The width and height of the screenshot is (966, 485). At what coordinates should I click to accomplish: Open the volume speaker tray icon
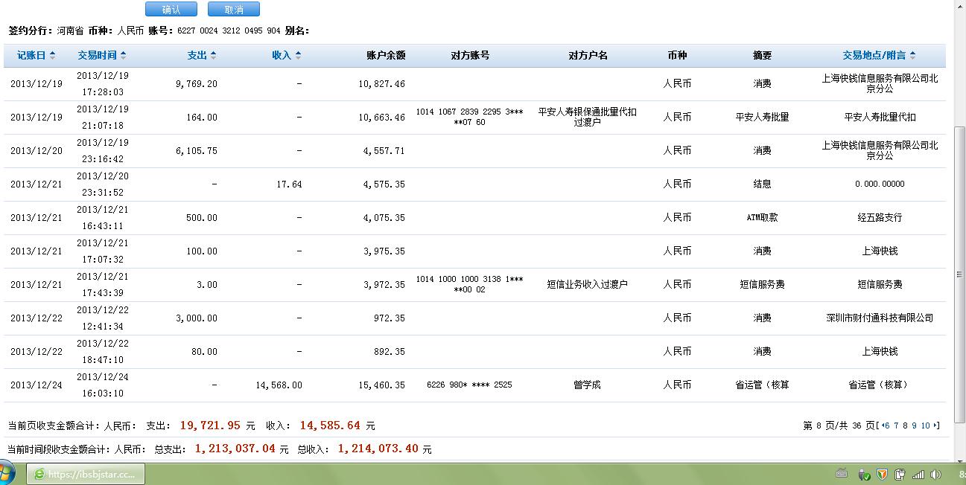pos(936,475)
